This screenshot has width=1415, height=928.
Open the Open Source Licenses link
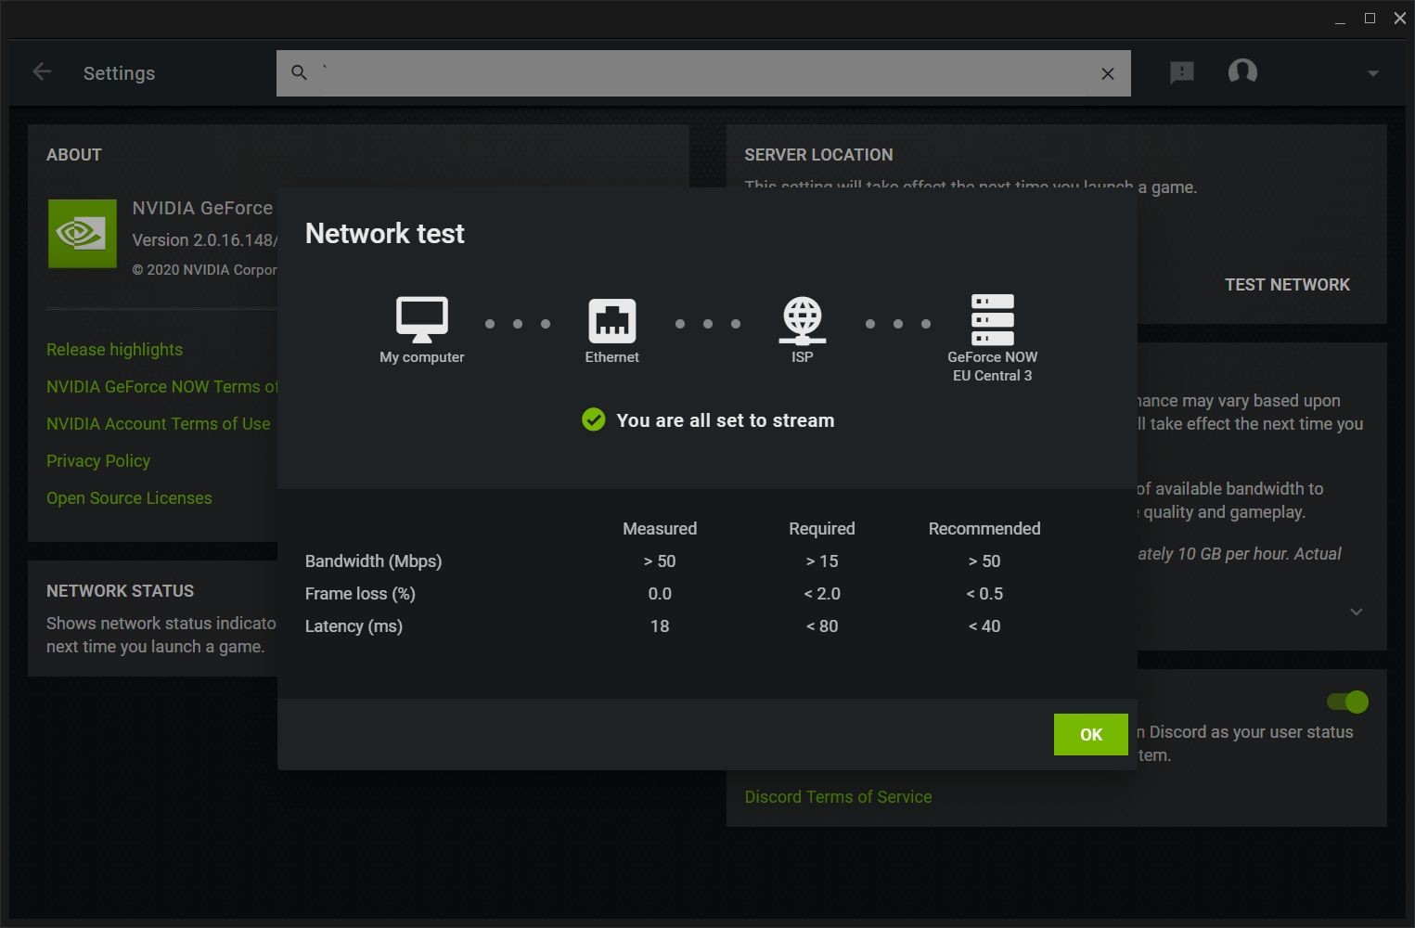coord(129,498)
